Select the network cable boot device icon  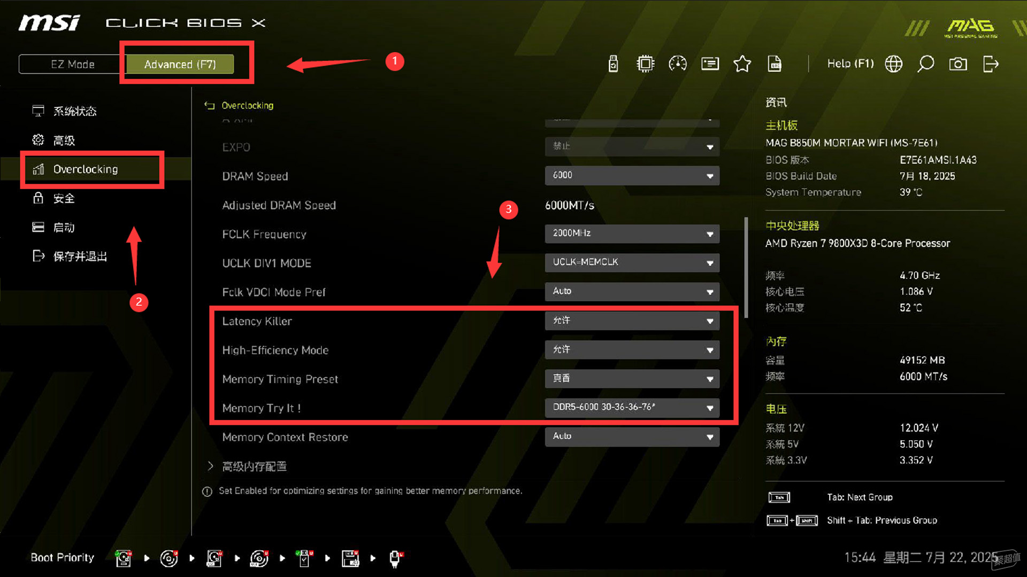coord(396,558)
